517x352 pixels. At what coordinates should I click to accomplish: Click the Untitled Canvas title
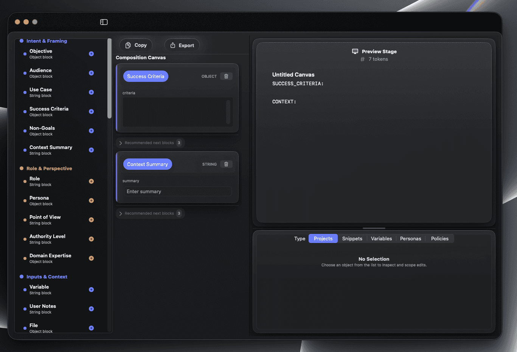click(x=293, y=75)
